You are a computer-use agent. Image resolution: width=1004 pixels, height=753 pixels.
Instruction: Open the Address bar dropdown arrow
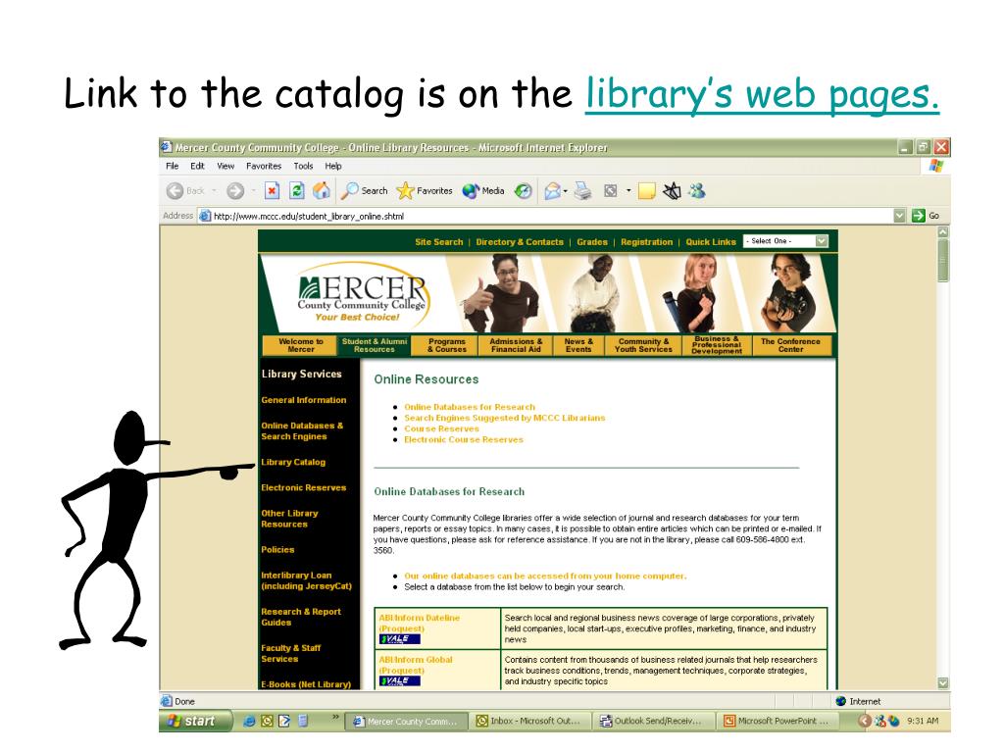[x=900, y=216]
